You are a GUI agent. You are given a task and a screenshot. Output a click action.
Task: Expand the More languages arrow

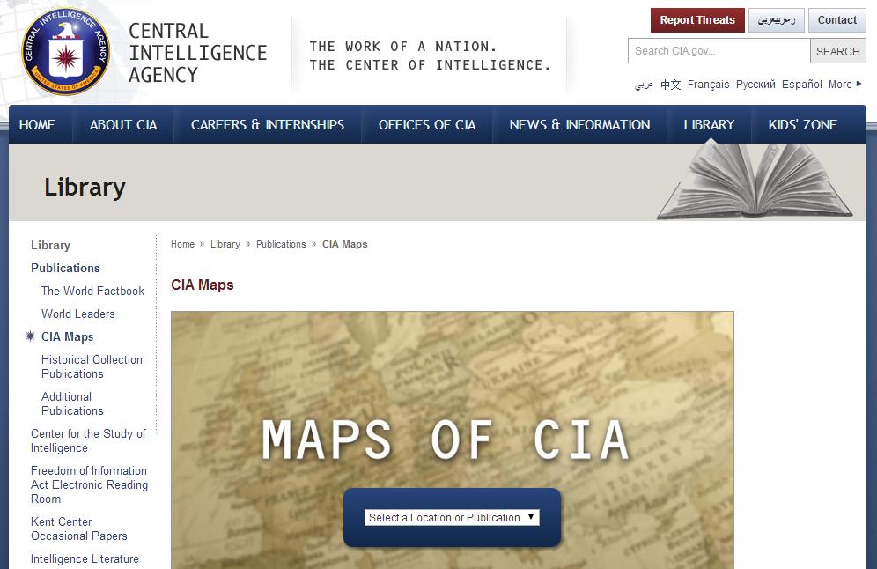(859, 85)
